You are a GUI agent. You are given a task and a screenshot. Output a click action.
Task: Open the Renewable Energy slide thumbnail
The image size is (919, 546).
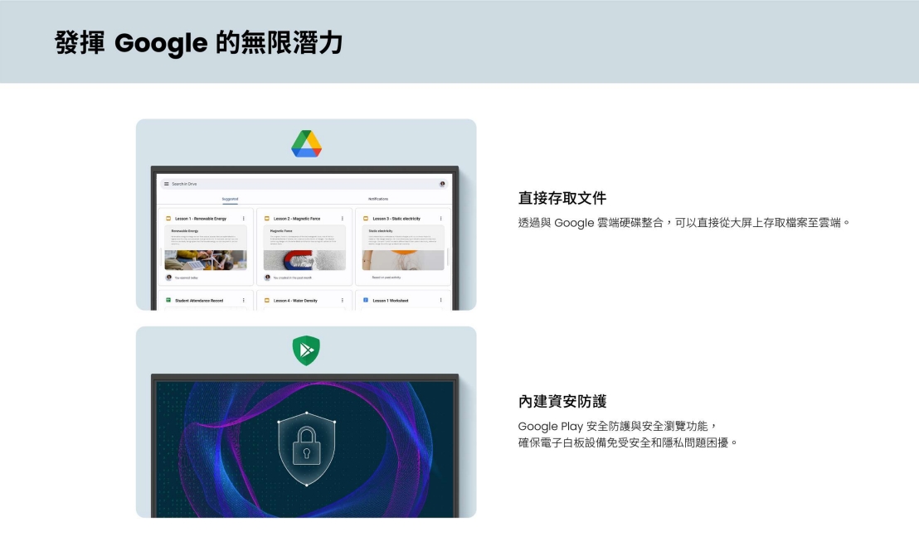(206, 248)
